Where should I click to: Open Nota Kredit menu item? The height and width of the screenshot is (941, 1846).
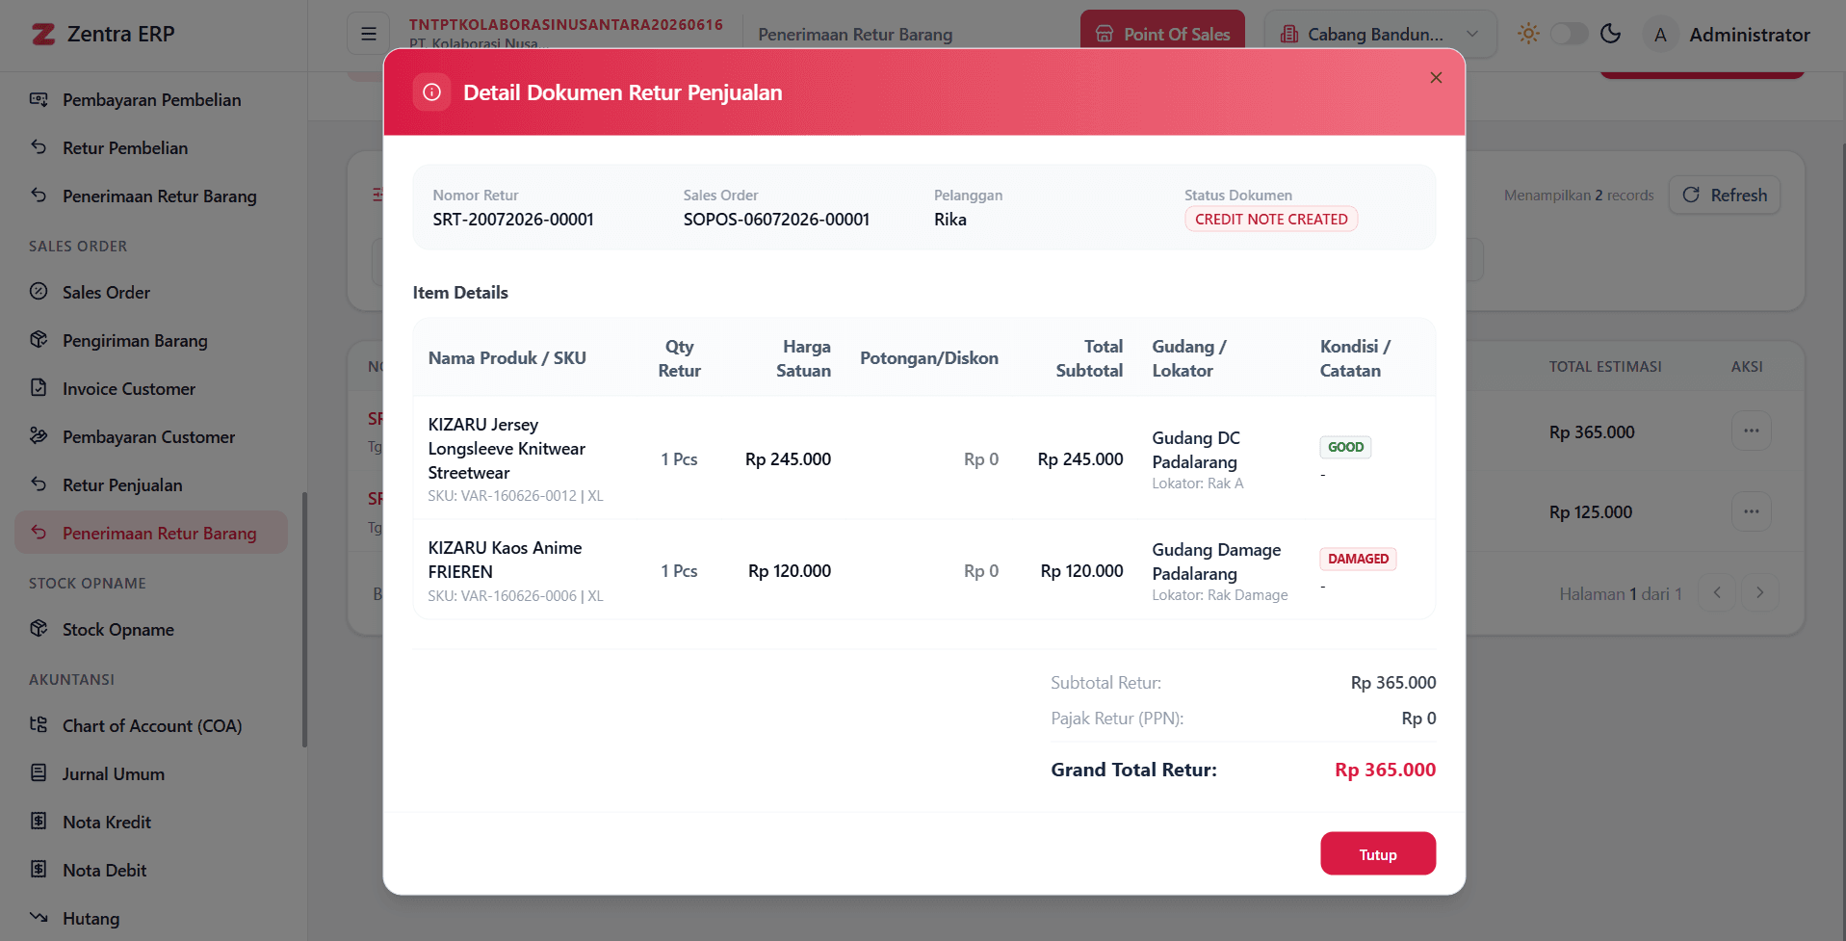pos(152,823)
